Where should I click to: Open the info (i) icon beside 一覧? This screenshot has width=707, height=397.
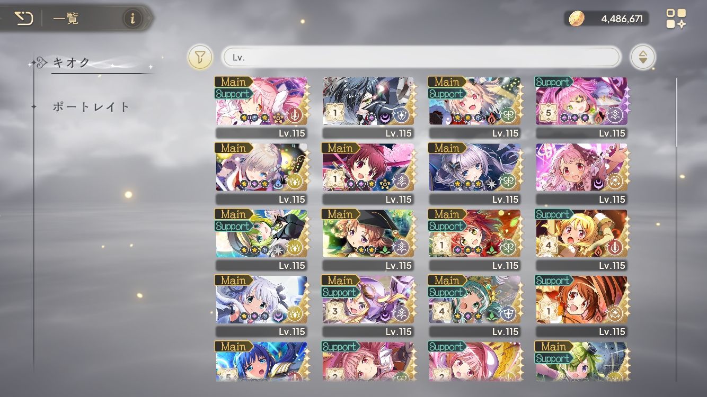click(x=132, y=19)
